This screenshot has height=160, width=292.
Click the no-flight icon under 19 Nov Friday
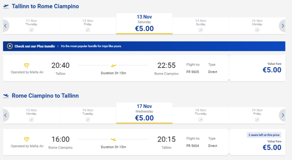pos(257,120)
